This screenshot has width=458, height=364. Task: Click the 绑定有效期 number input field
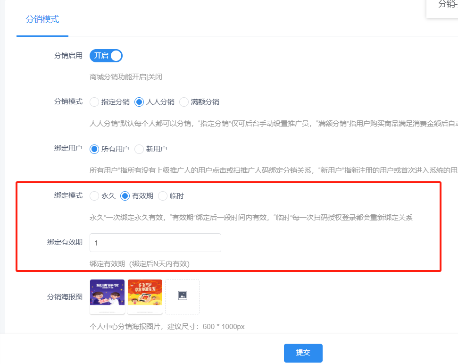point(155,243)
